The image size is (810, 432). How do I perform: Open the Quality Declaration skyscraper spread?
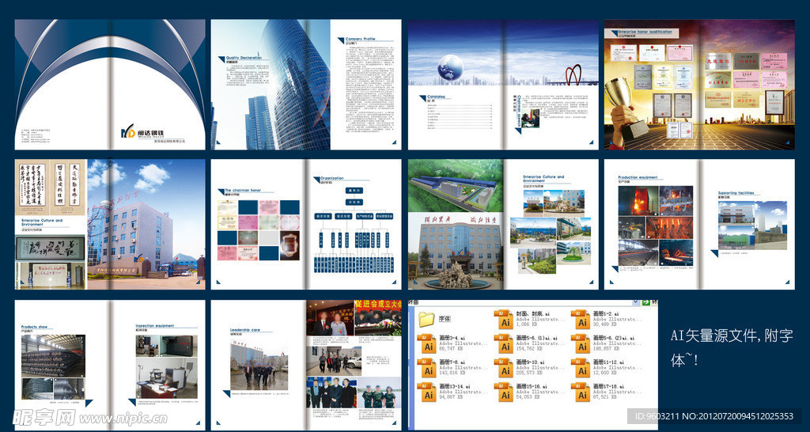point(306,85)
